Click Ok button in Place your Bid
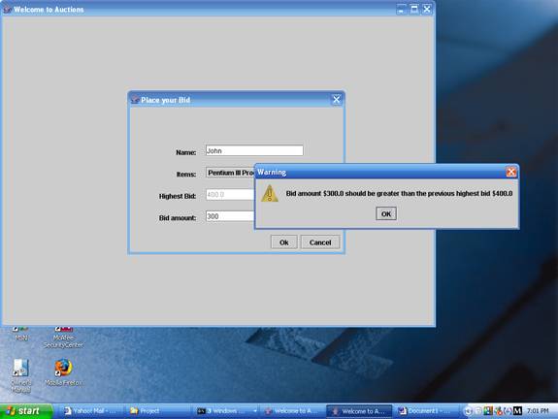 pyautogui.click(x=284, y=242)
